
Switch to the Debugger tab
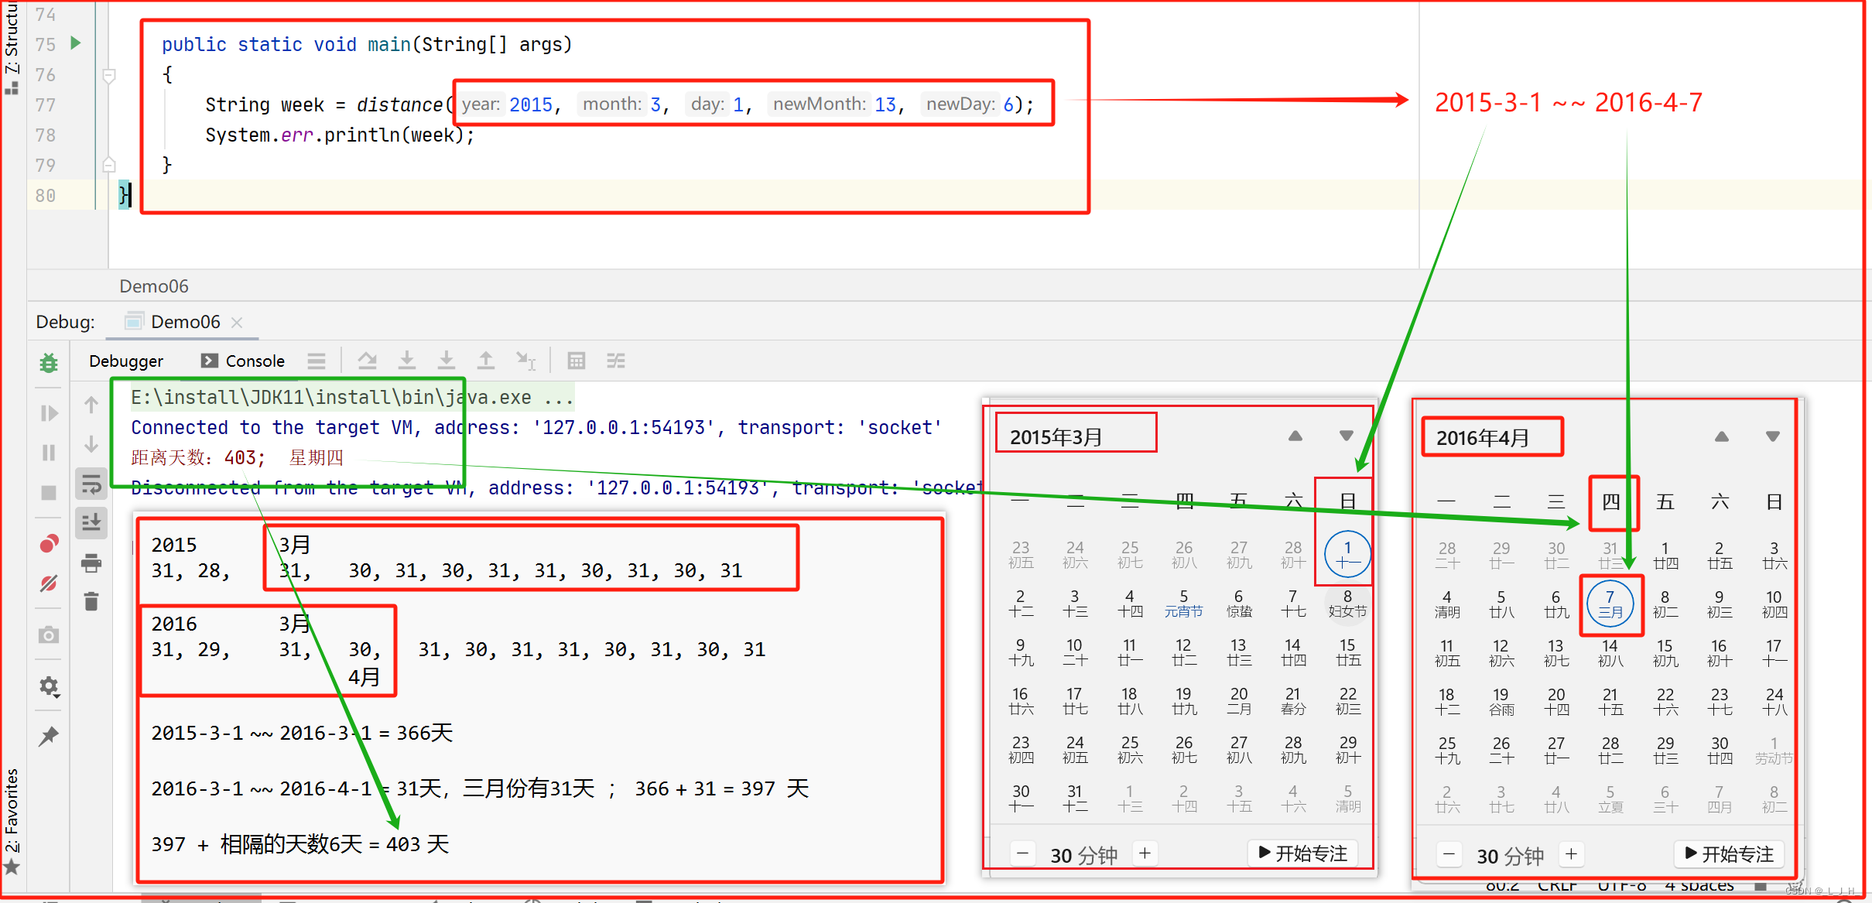tap(126, 361)
